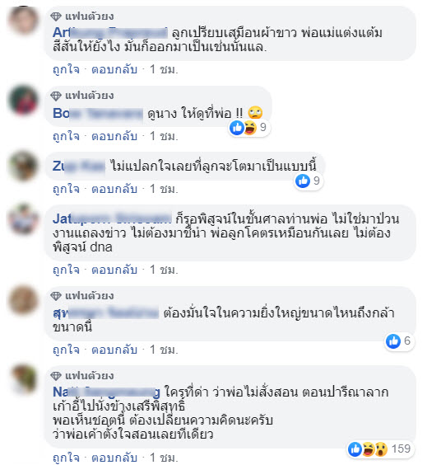Open the first commenter's profile picture

[x=23, y=20]
